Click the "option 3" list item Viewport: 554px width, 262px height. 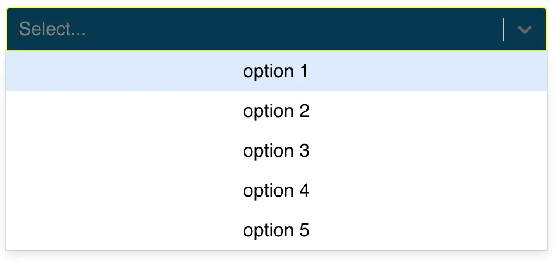pyautogui.click(x=276, y=151)
